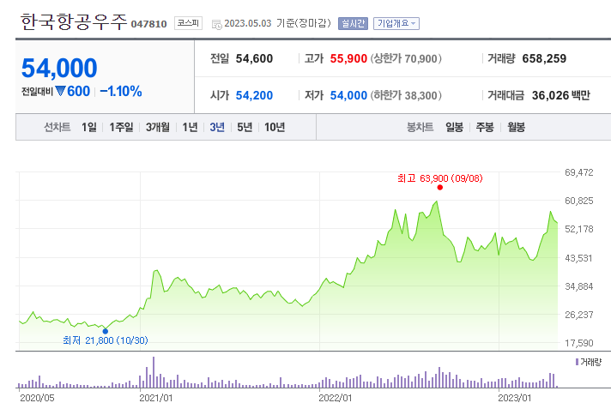This screenshot has height=415, width=611.
Task: Click the red 최고 peak marker dot
Action: click(440, 188)
